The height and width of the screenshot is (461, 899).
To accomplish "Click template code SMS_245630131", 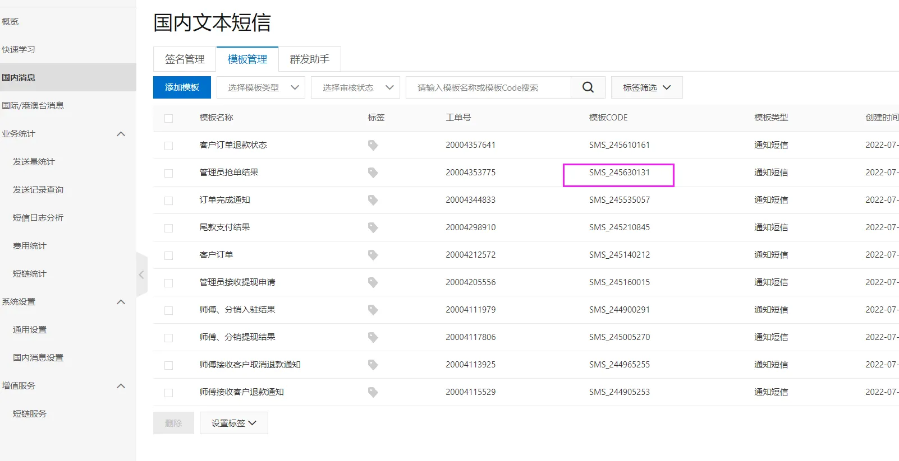I will pos(620,173).
